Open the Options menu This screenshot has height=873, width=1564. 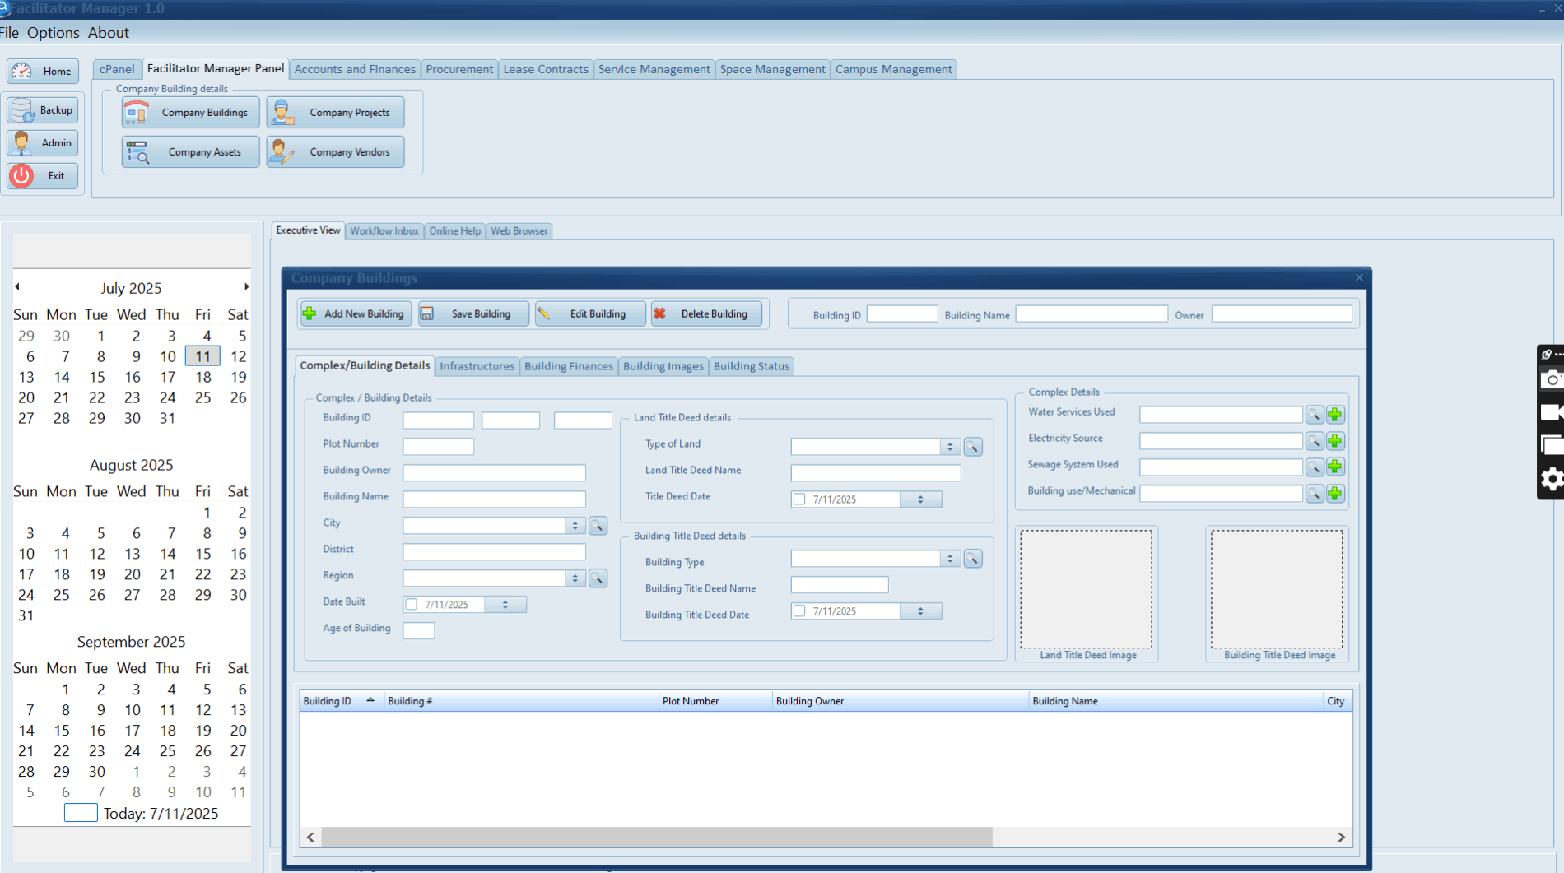pyautogui.click(x=53, y=33)
